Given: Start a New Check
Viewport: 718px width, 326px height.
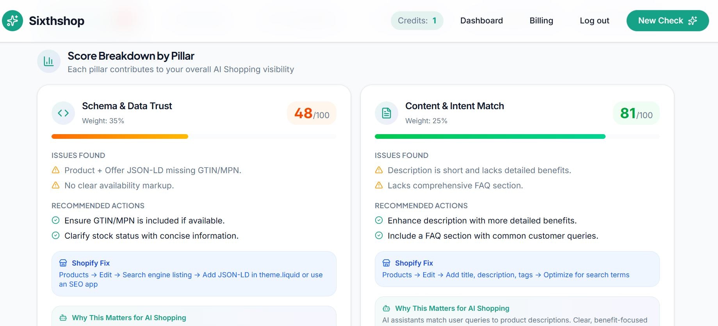Looking at the screenshot, I should (x=668, y=21).
